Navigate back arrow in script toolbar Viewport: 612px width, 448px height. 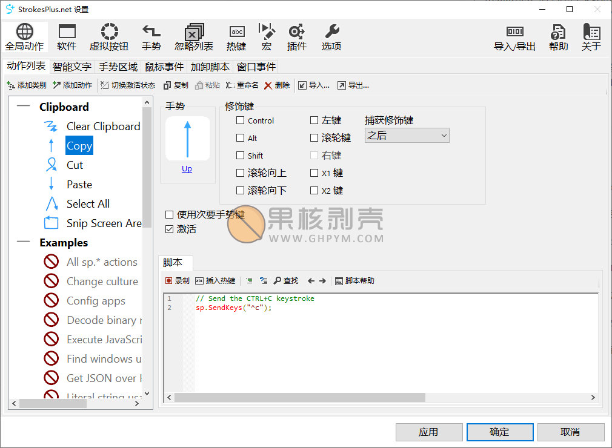[311, 281]
